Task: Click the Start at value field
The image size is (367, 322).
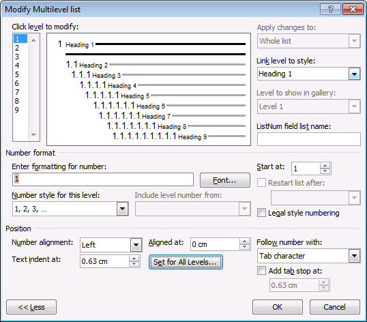Action: coord(306,169)
